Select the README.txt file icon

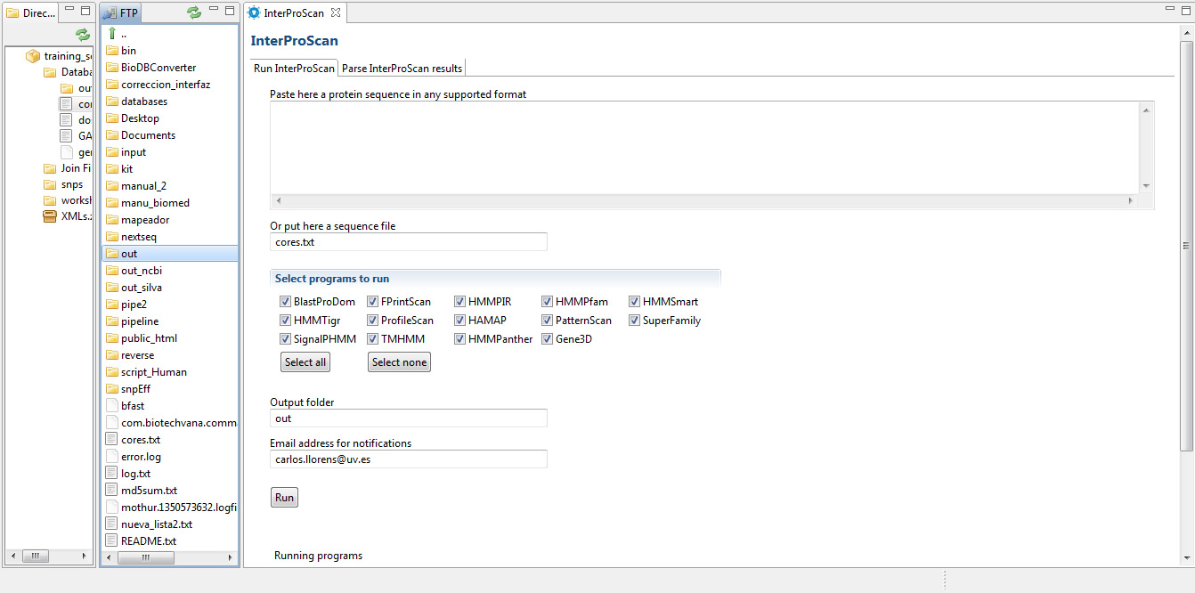click(112, 541)
